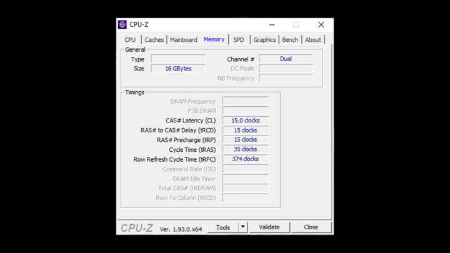This screenshot has height=253, width=450.
Task: Switch to the CPU tab
Action: coord(130,40)
